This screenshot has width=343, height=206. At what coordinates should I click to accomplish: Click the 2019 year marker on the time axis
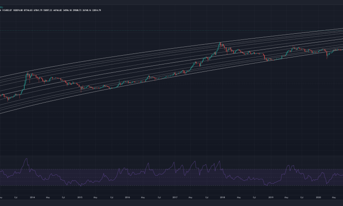[x=271, y=198]
